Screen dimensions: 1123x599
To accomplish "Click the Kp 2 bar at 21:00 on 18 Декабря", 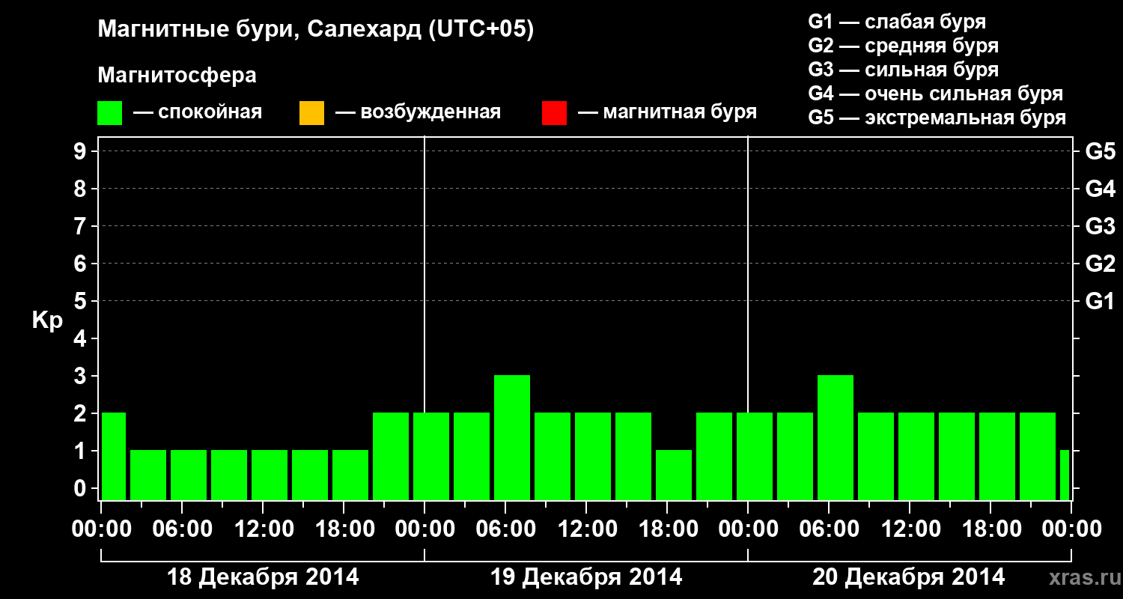I will [391, 456].
